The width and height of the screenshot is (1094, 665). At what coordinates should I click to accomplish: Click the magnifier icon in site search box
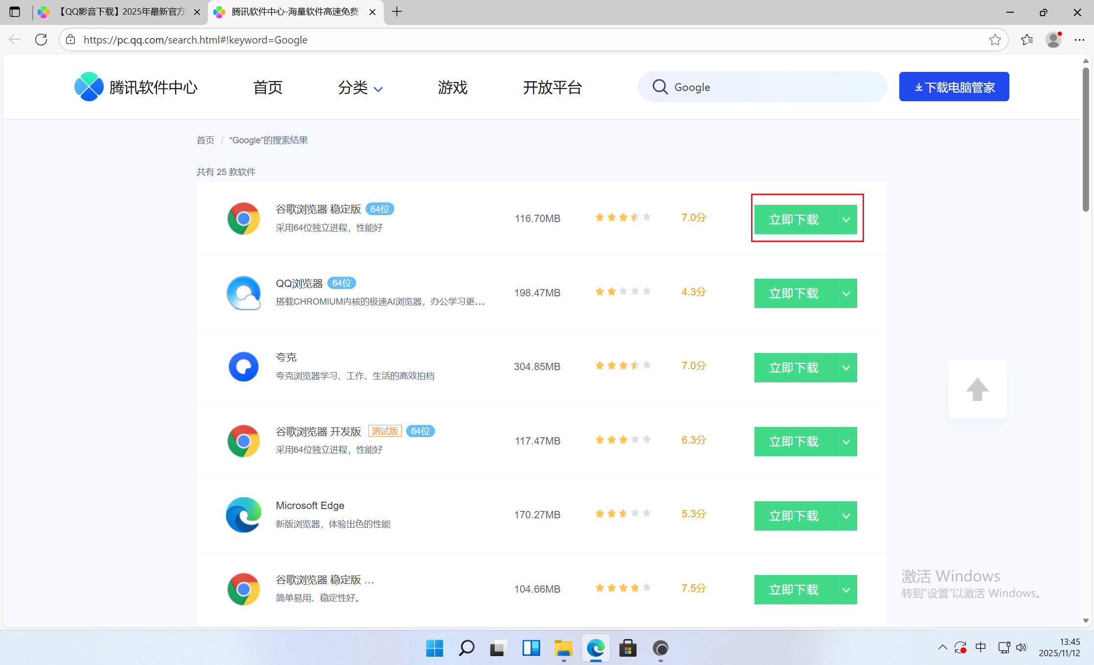[x=660, y=87]
